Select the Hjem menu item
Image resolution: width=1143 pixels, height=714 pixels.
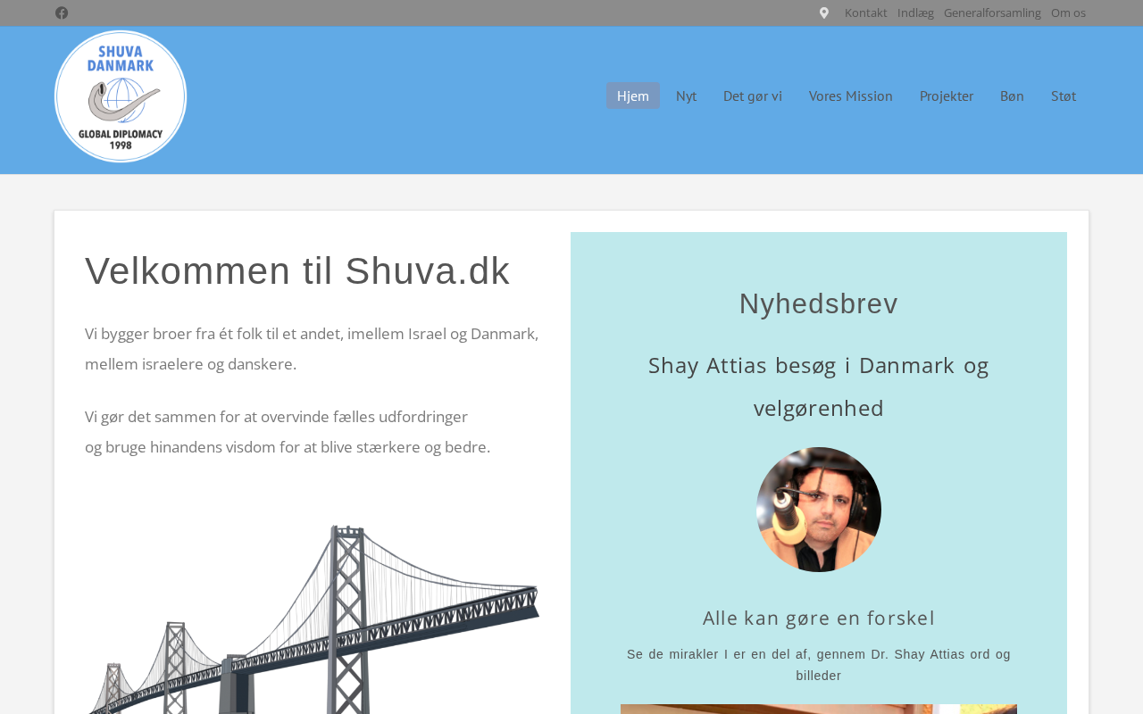click(x=633, y=95)
